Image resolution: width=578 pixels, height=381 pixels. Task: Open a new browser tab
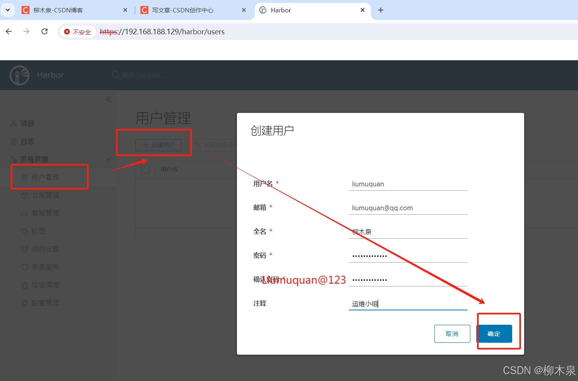(x=381, y=10)
